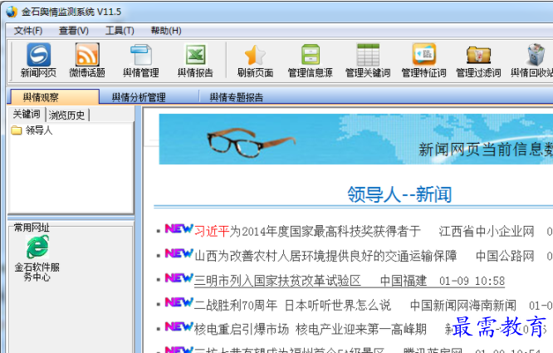
Task: Click the app logo in title bar
Action: click(x=12, y=12)
